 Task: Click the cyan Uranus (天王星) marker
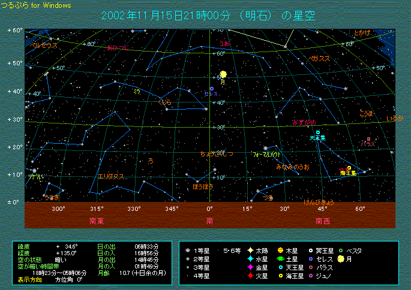318,132
